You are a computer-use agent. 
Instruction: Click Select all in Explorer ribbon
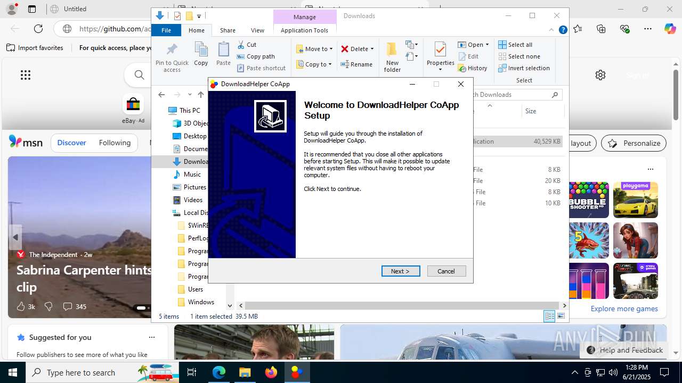(515, 45)
